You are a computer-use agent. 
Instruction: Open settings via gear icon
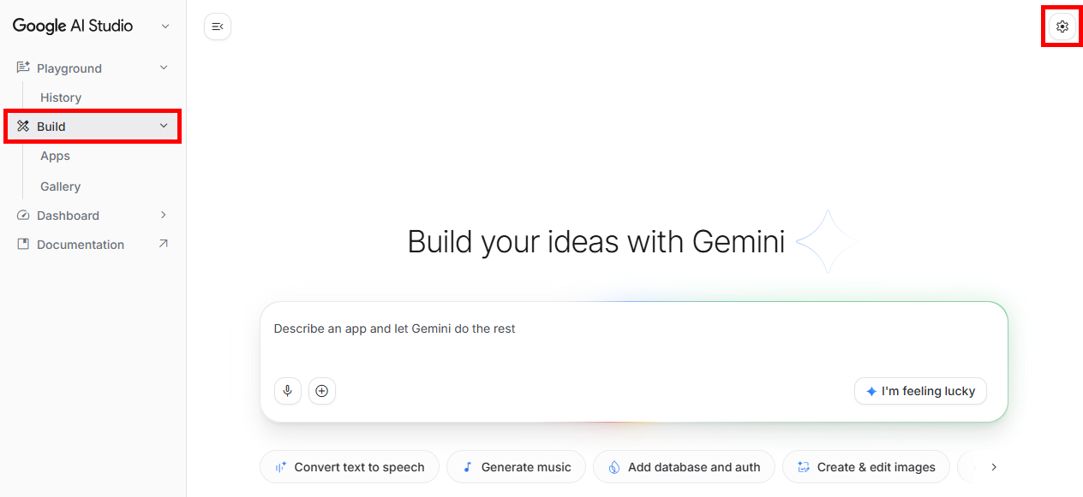pyautogui.click(x=1062, y=27)
